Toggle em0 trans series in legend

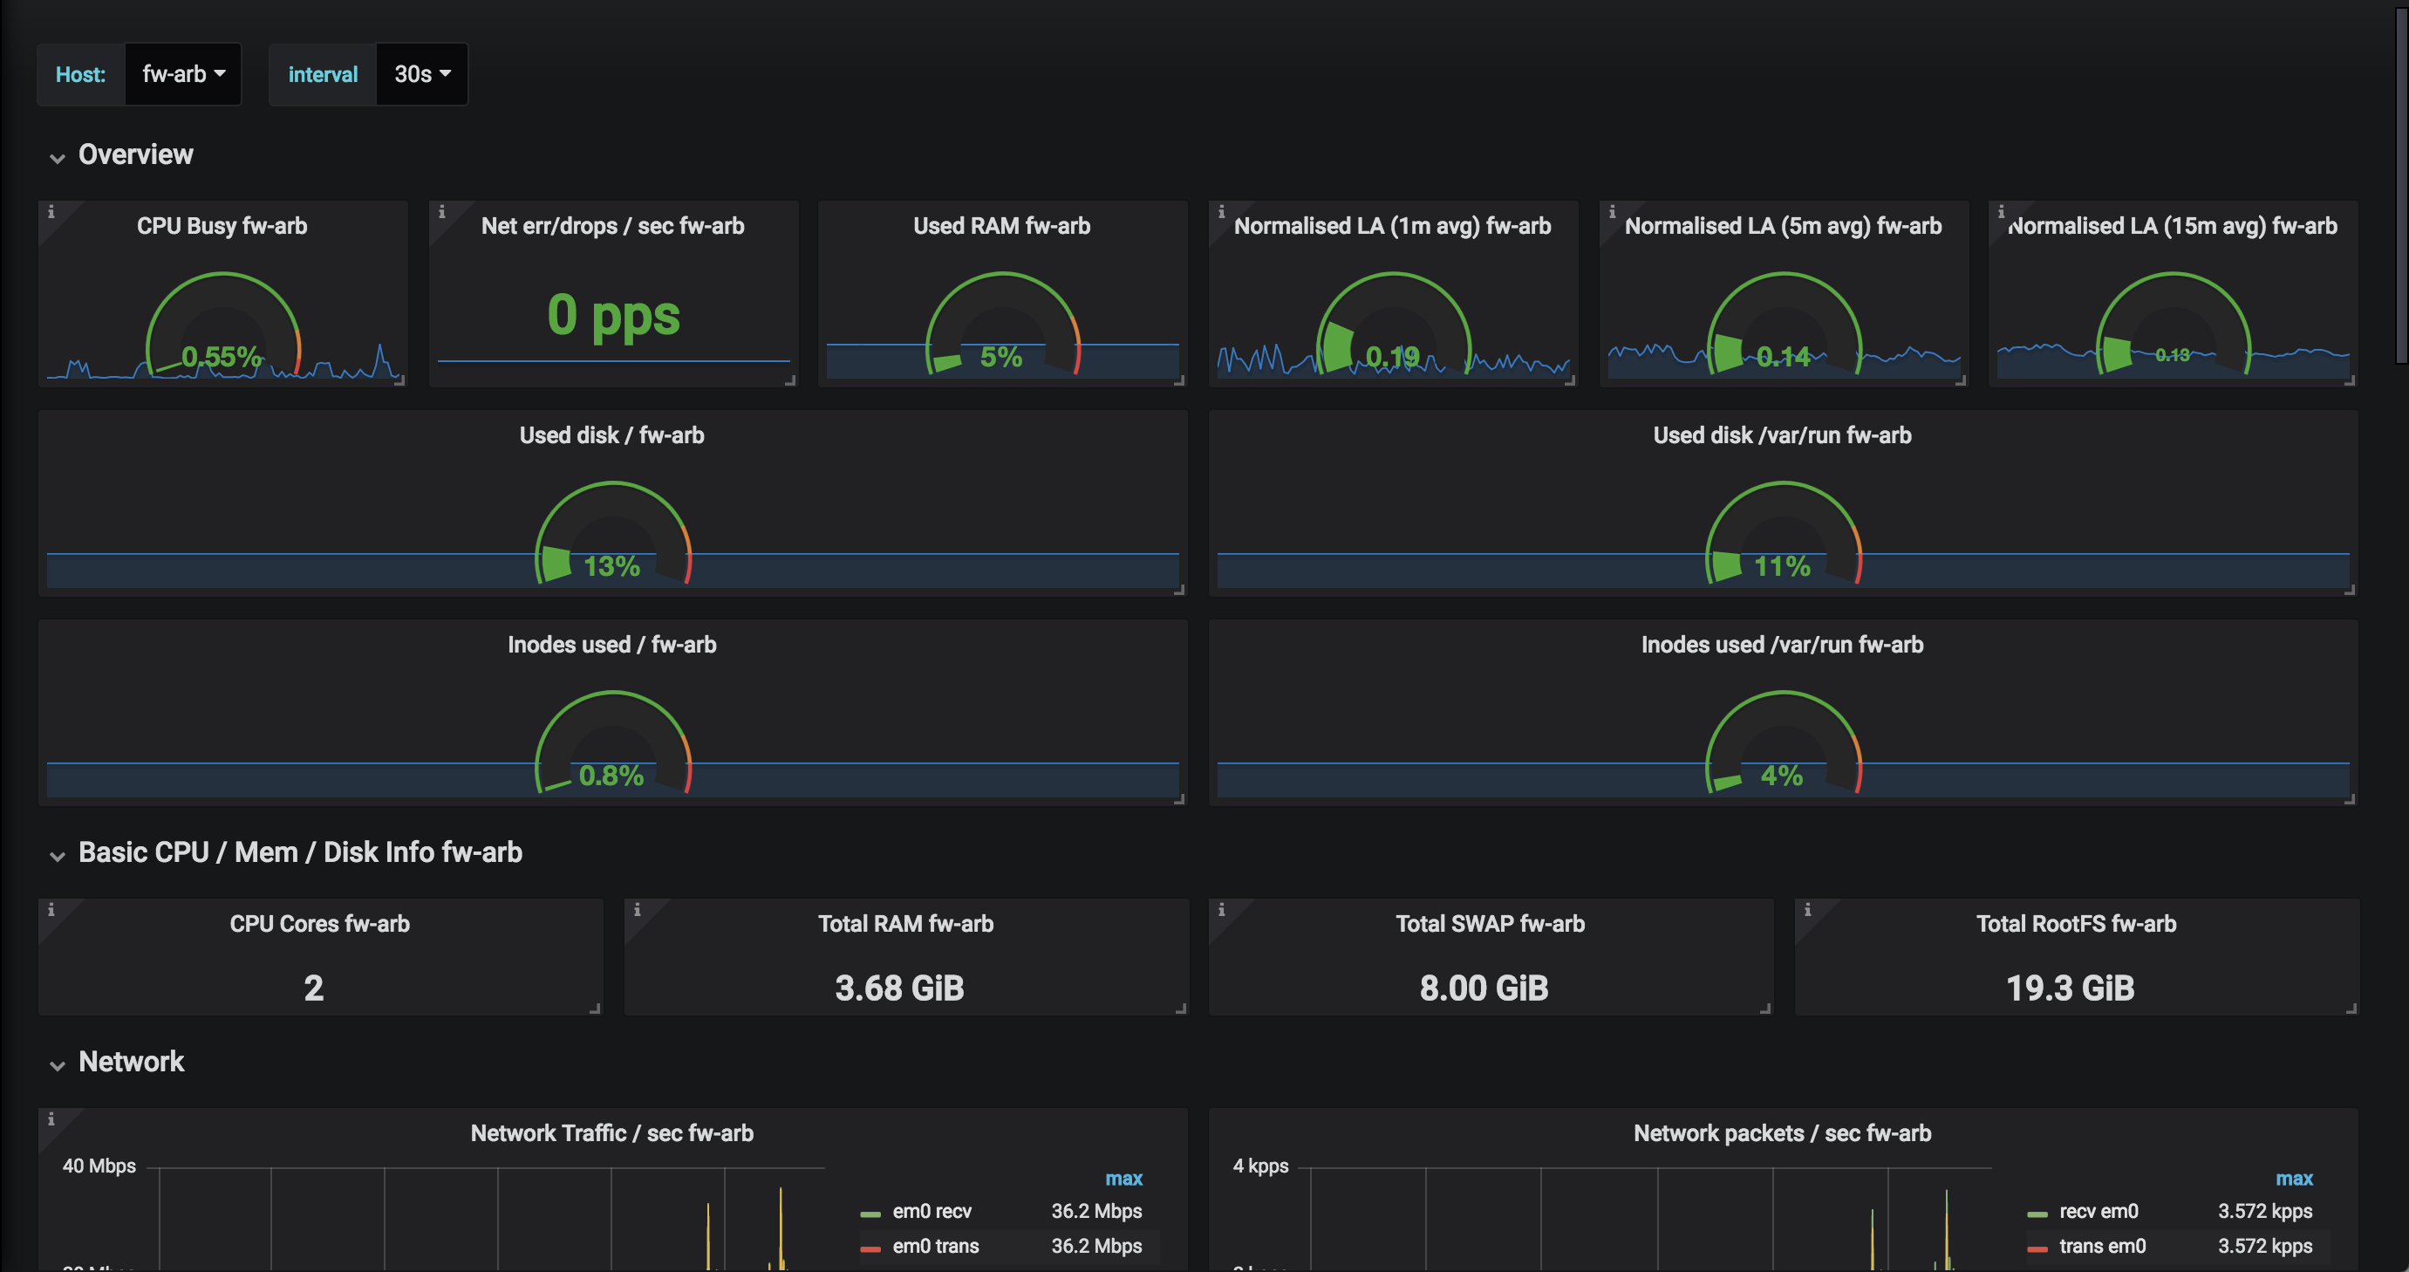pyautogui.click(x=935, y=1246)
